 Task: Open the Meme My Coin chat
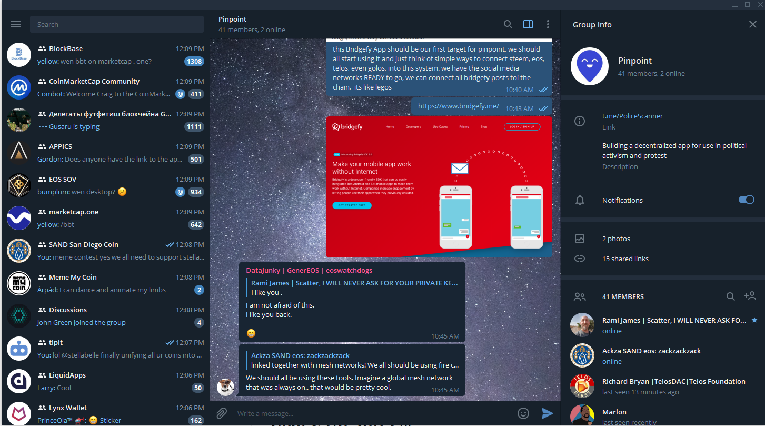coord(105,283)
